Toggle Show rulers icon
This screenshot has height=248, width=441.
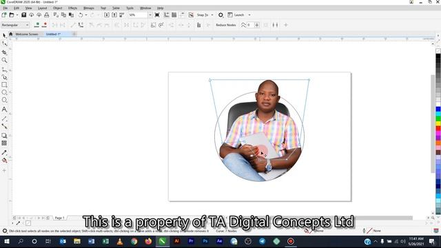167,15
